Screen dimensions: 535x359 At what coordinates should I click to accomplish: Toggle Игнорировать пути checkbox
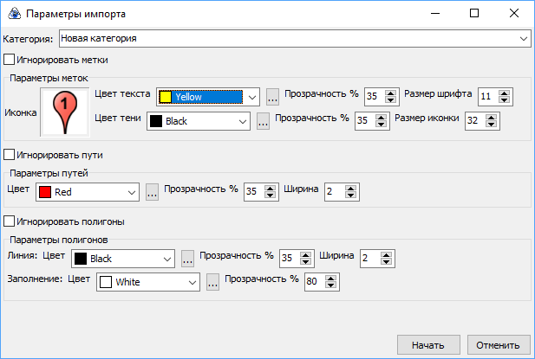pos(10,156)
